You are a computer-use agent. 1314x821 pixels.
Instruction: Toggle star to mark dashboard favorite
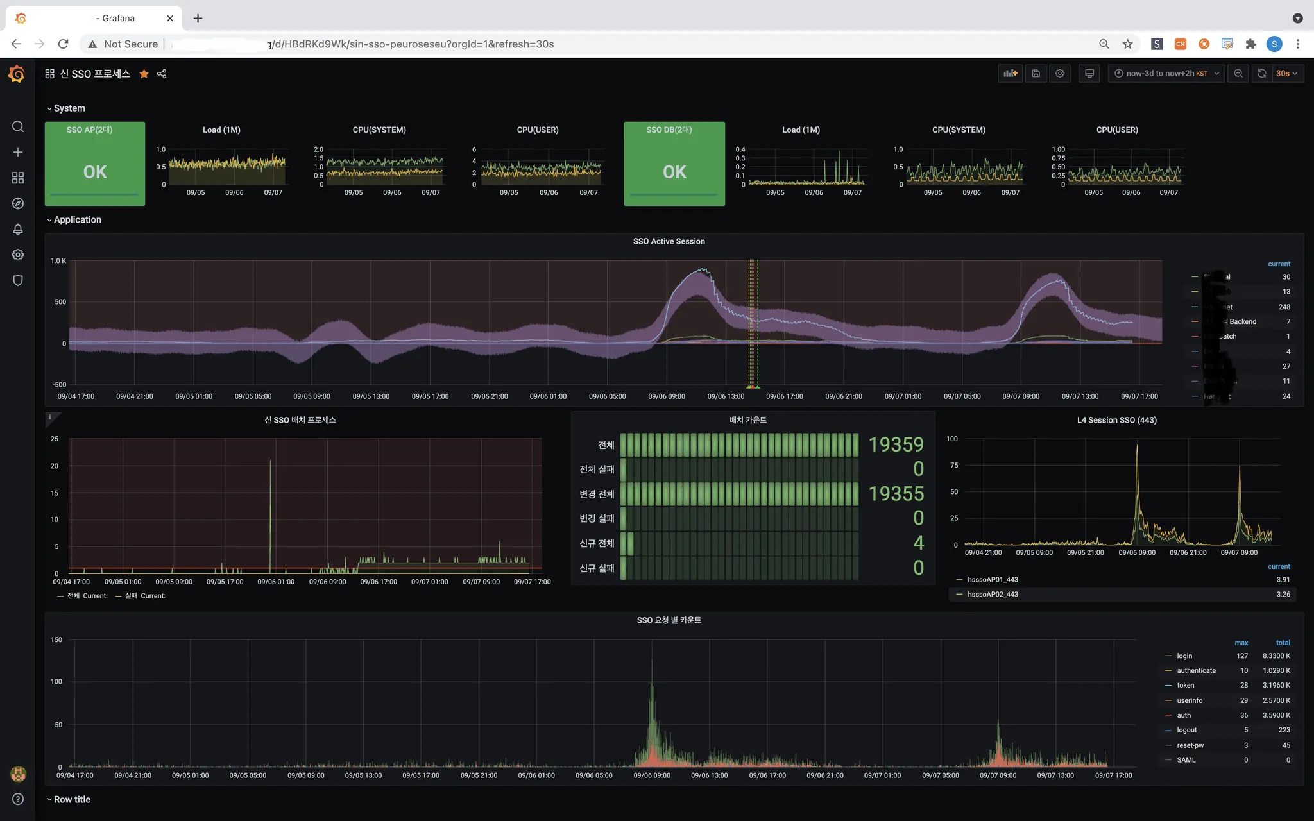click(144, 74)
